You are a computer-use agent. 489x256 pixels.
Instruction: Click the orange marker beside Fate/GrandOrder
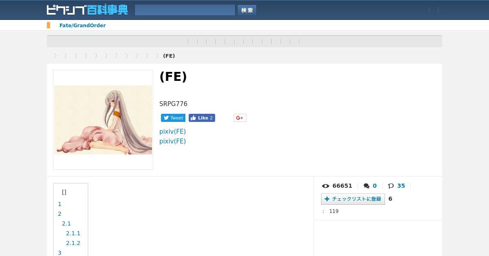(48, 25)
